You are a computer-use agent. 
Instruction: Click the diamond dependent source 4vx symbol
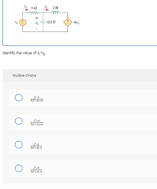[68, 22]
